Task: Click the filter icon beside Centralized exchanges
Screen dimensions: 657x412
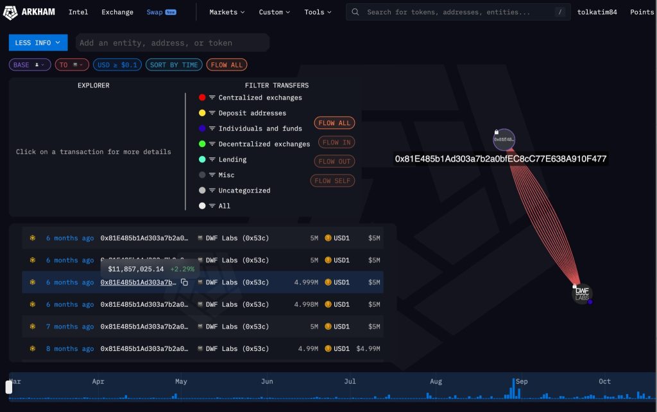Action: [x=212, y=98]
